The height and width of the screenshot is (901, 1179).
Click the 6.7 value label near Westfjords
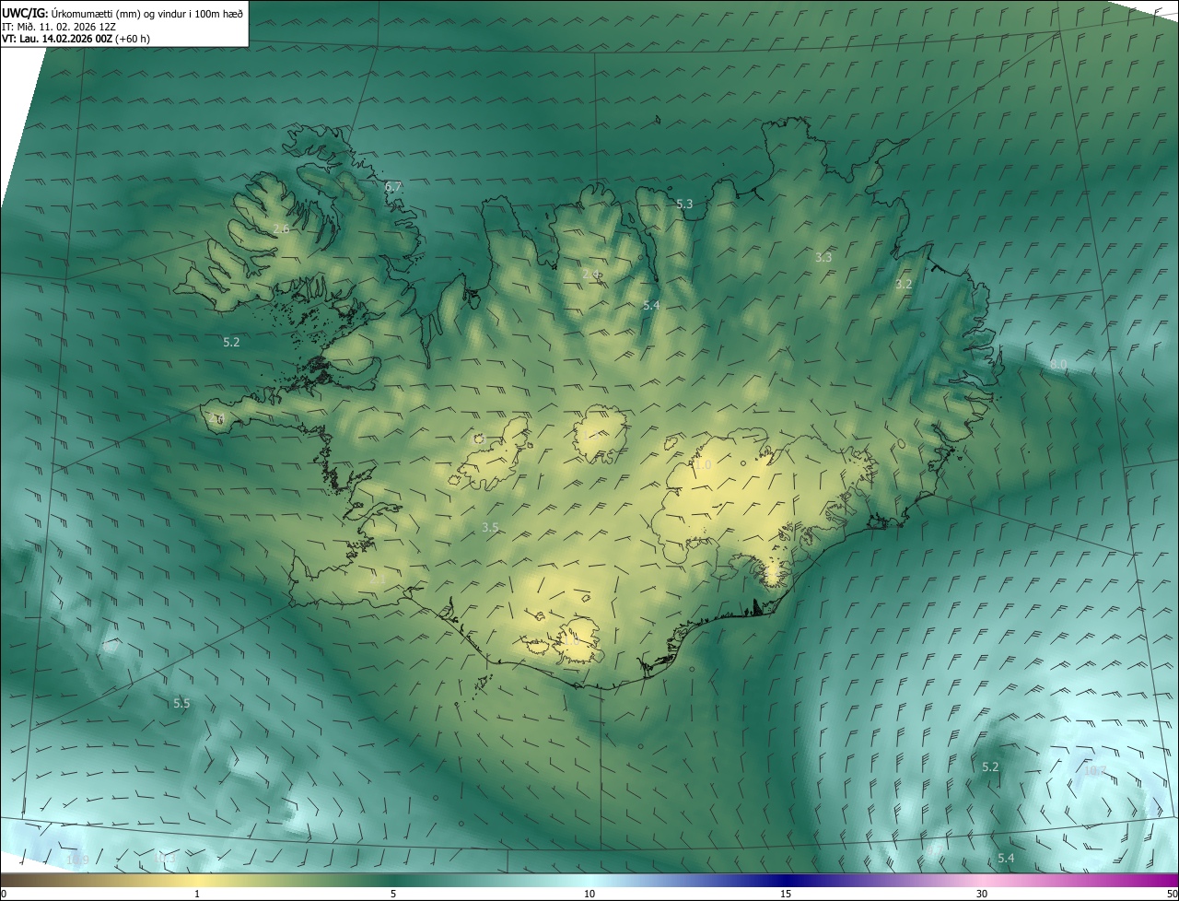click(393, 186)
